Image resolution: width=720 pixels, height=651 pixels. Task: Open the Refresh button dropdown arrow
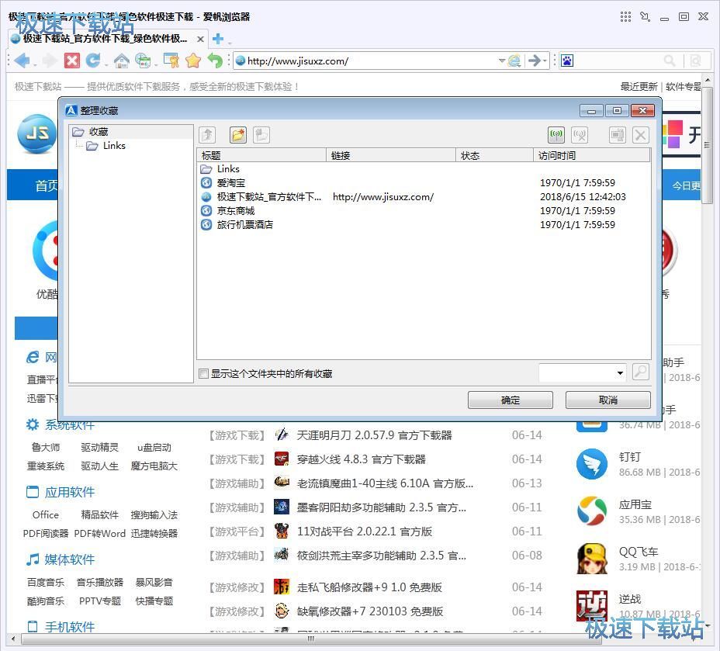point(106,64)
